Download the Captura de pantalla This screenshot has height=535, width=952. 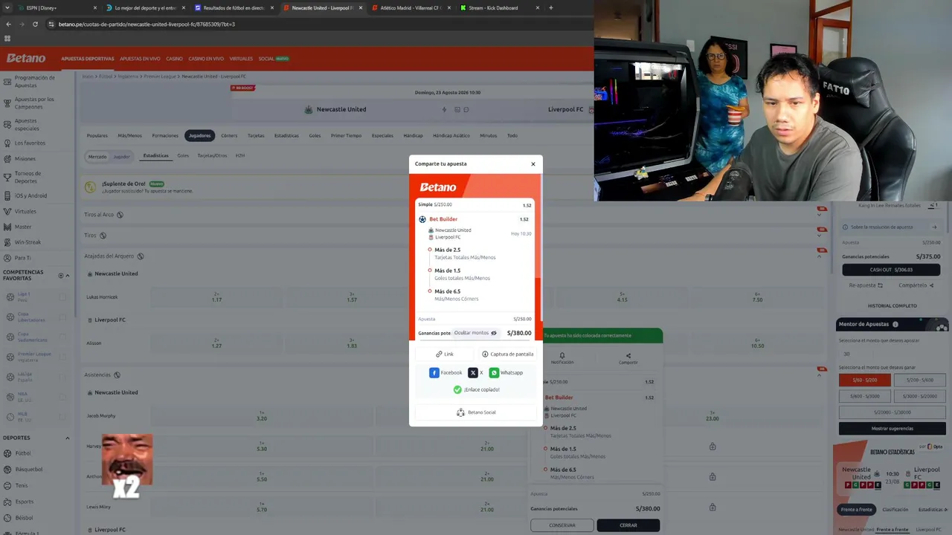(507, 354)
